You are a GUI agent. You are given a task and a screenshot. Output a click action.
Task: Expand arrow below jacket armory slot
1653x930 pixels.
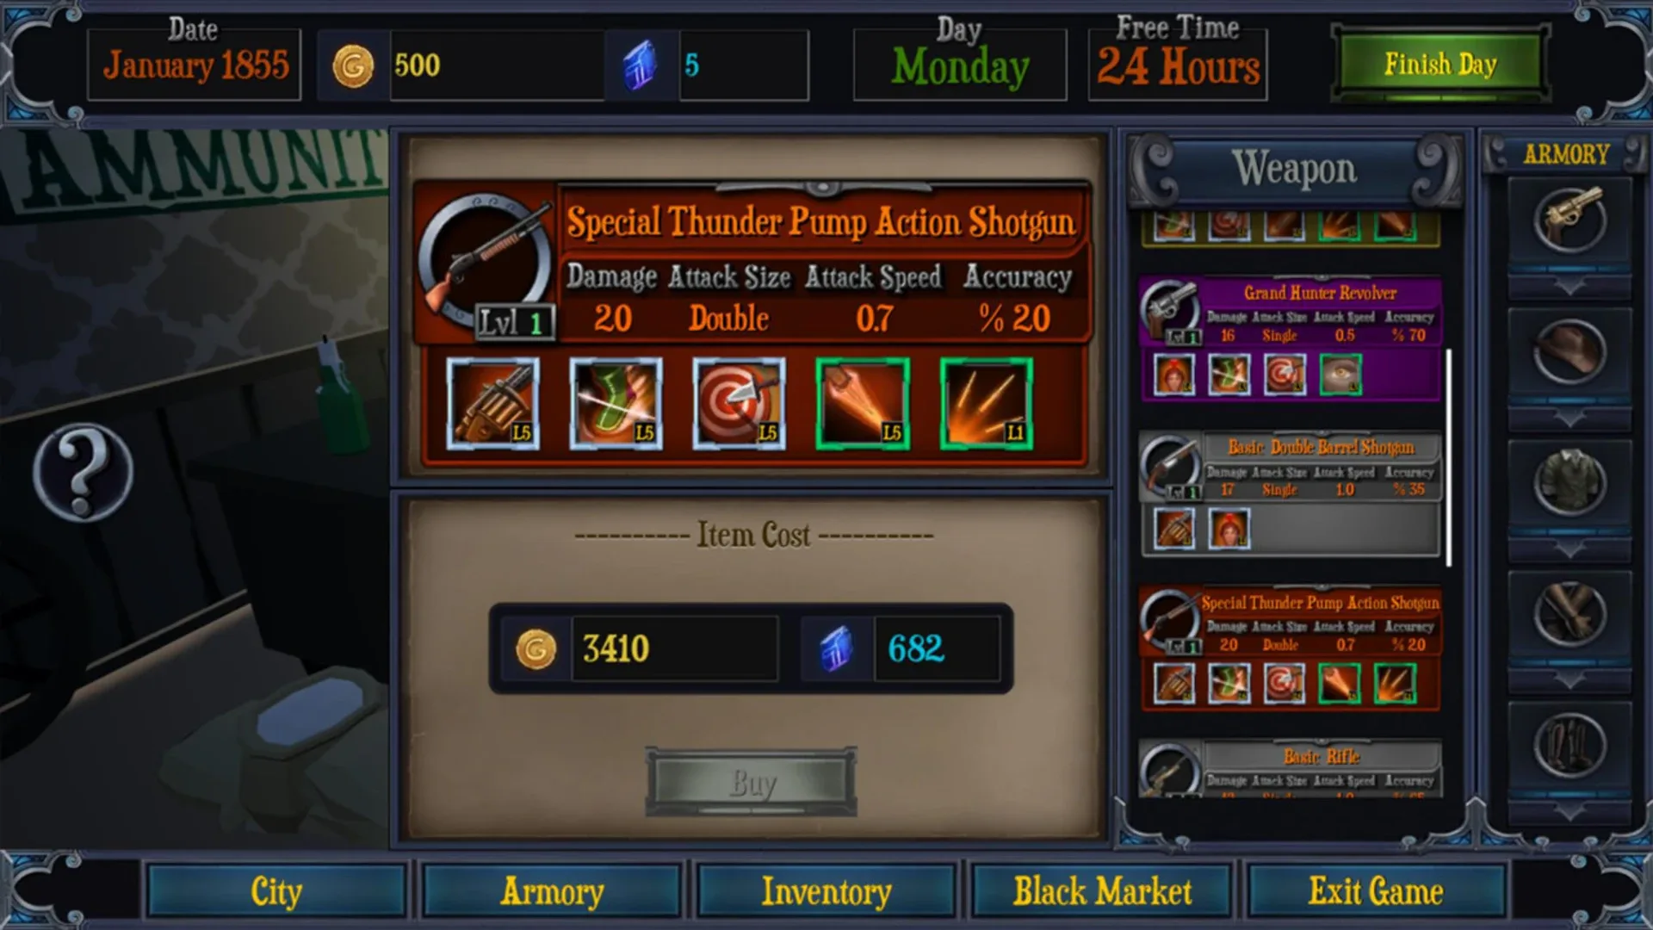click(1569, 549)
